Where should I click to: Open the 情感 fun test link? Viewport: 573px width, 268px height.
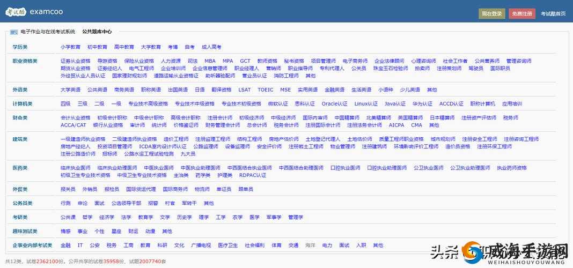pyautogui.click(x=65, y=231)
